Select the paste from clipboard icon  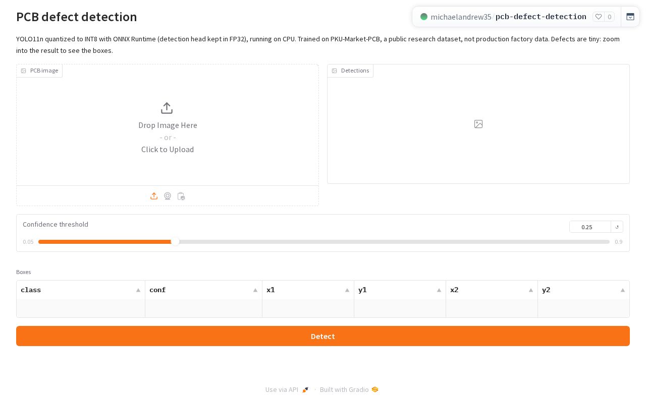(181, 196)
